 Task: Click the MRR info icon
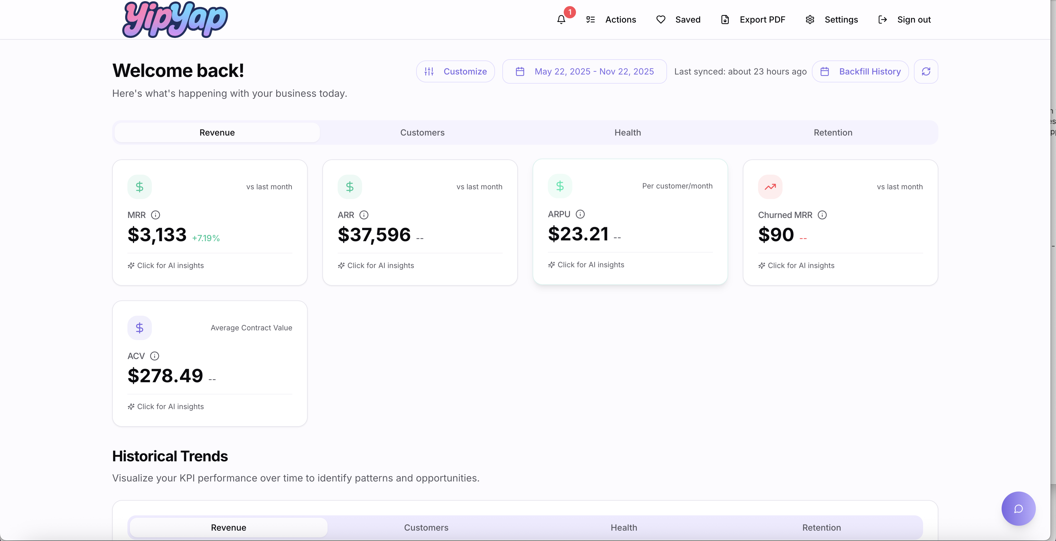(155, 215)
